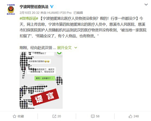The height and width of the screenshot is (121, 151).
Task: Click the post timestamp 2月10日 20:32
Action: click(30, 13)
